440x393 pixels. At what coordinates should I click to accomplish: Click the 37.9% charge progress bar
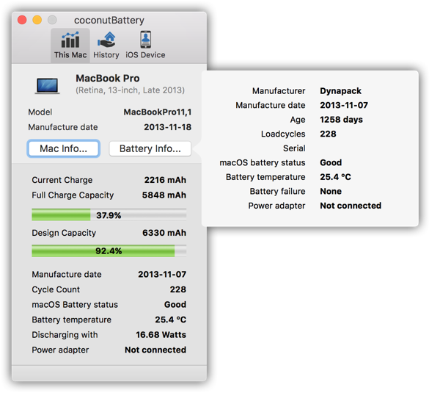(109, 215)
